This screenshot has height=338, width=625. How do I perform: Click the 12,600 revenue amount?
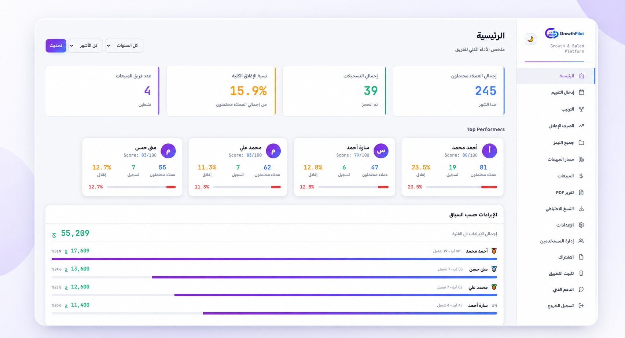80,287
